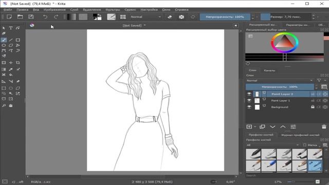Open toolbar blend mode Normal dropdown

click(145, 17)
